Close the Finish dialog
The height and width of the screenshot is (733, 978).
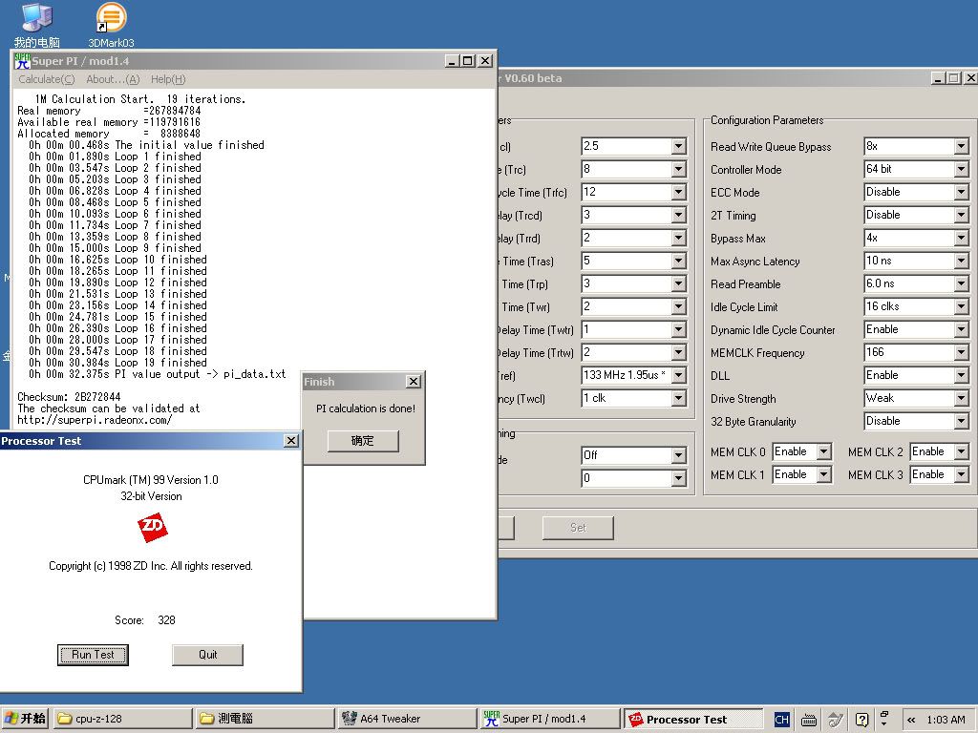coord(414,382)
